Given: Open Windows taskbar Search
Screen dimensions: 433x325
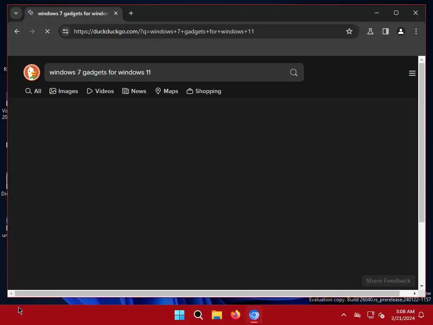Looking at the screenshot, I should (198, 315).
